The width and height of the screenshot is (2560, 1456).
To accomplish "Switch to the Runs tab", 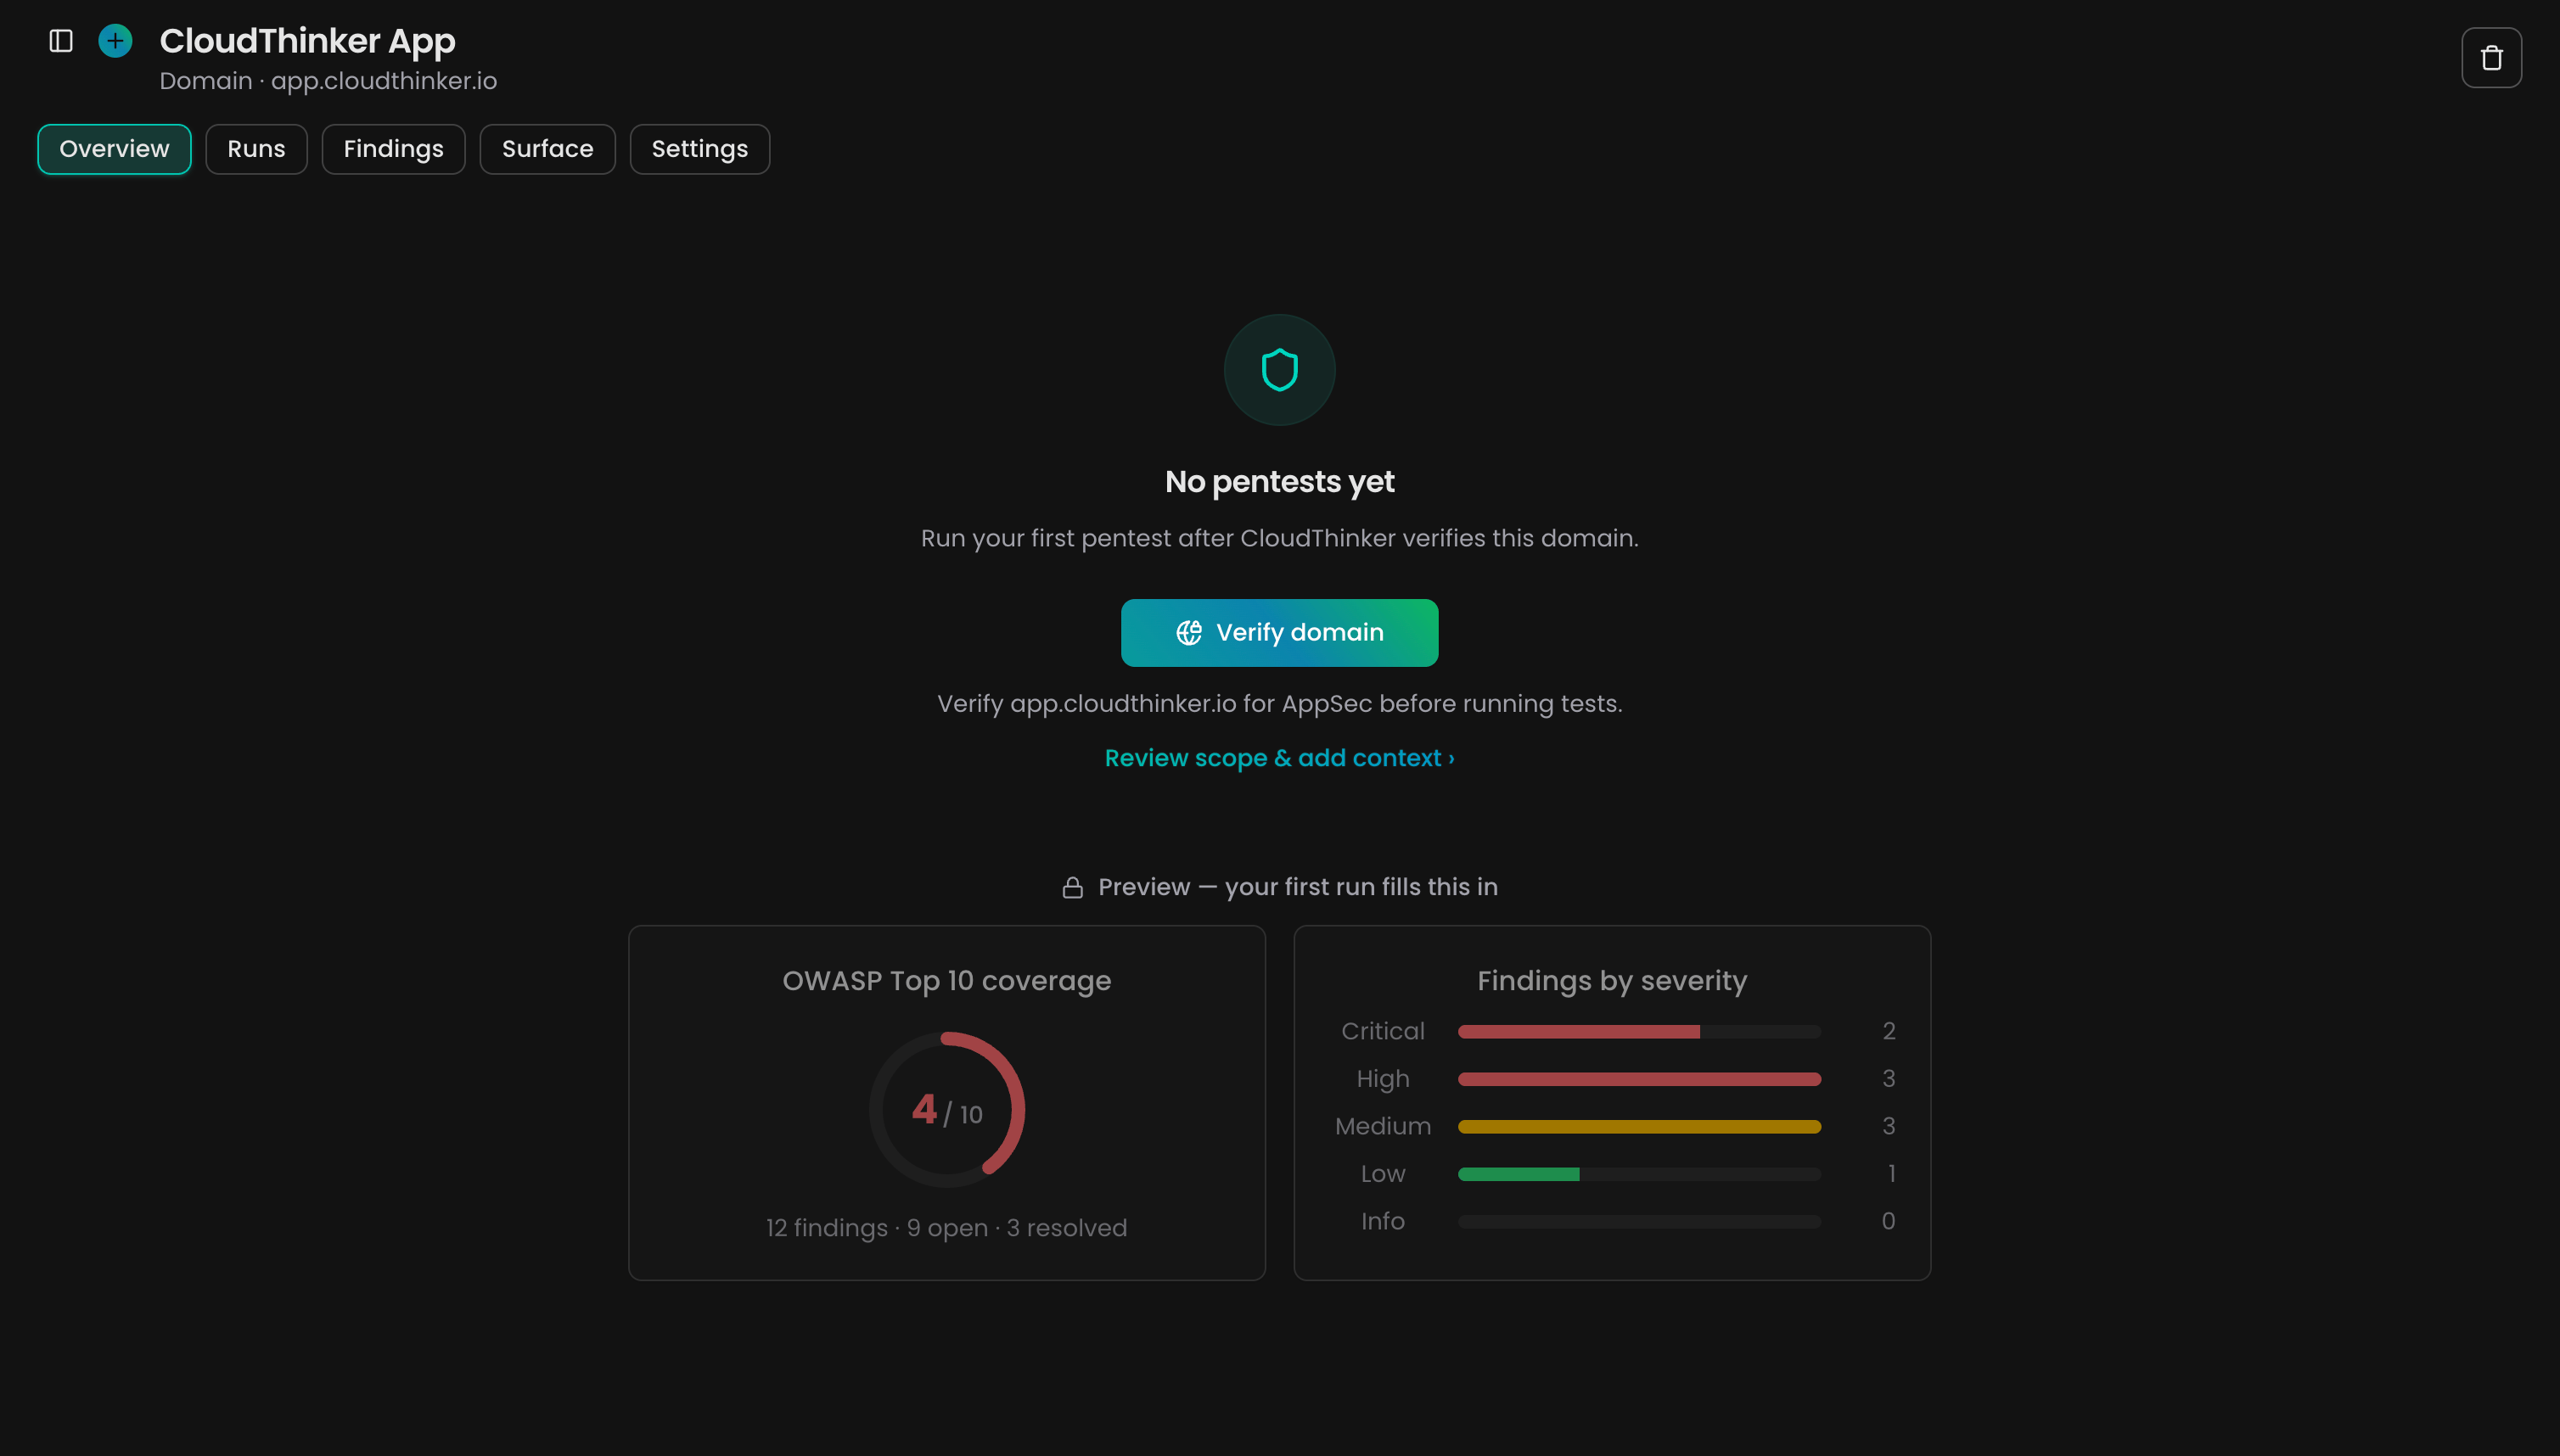I will pos(256,149).
